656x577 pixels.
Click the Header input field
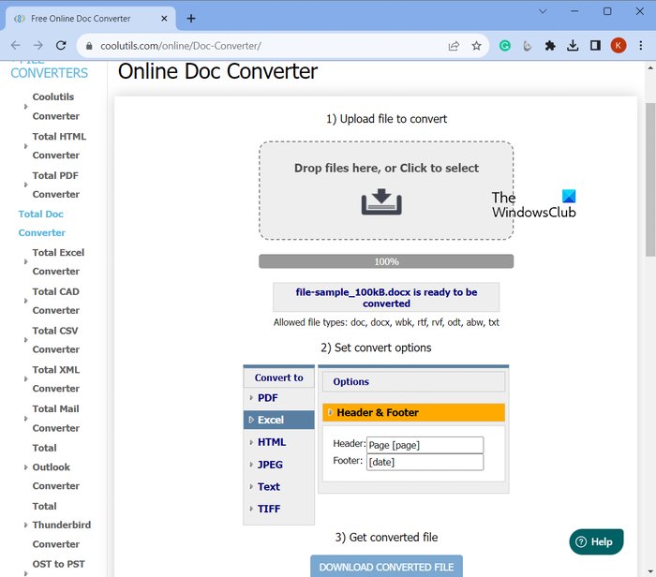(425, 445)
